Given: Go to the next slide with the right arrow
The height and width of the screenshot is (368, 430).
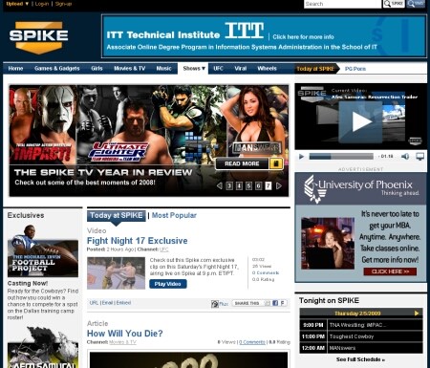Looking at the screenshot, I should pos(279,185).
